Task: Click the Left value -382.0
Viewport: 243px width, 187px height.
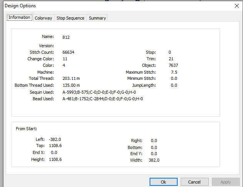Action: (55, 139)
